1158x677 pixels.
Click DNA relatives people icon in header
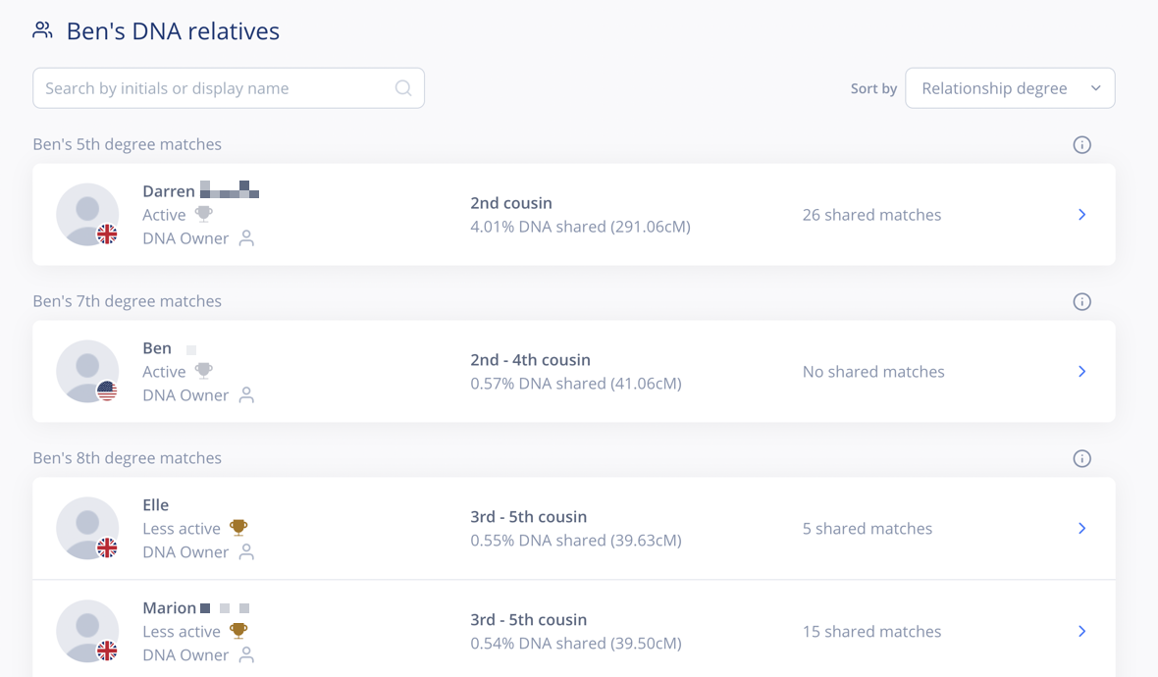[42, 30]
